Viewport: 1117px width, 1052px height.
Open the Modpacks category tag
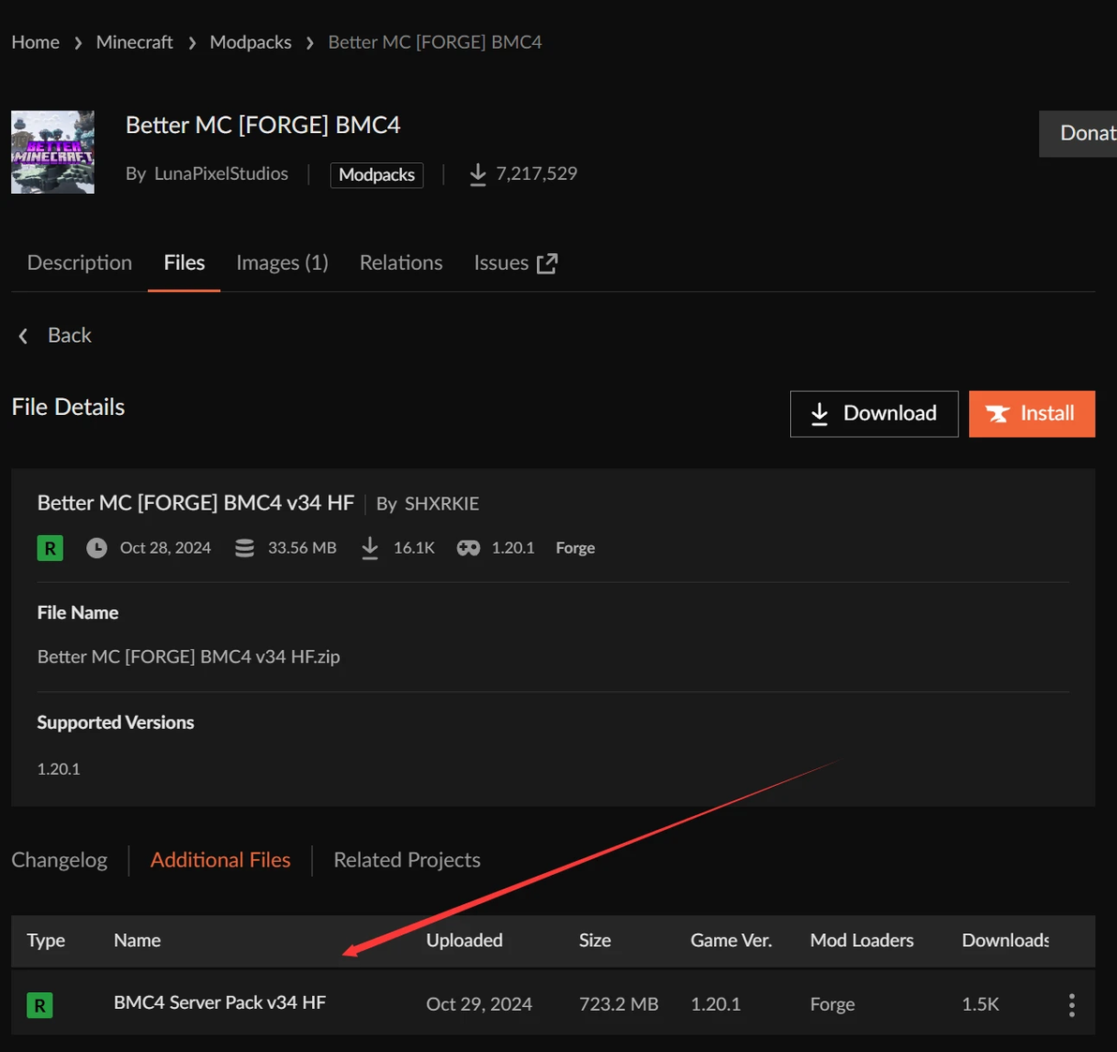coord(377,174)
